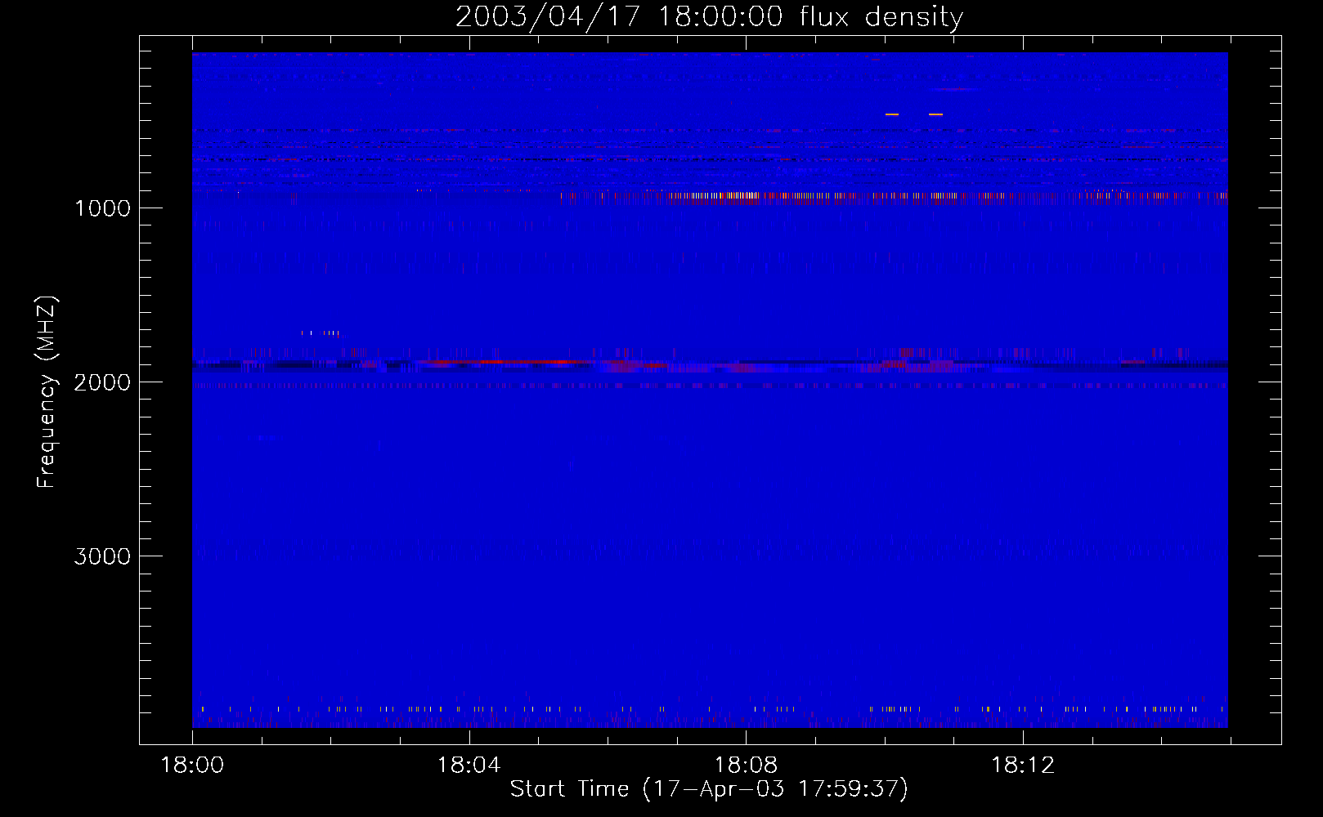This screenshot has width=1323, height=817.
Task: Click the 'Frequency (MHZ)' axis label
Action: point(47,392)
